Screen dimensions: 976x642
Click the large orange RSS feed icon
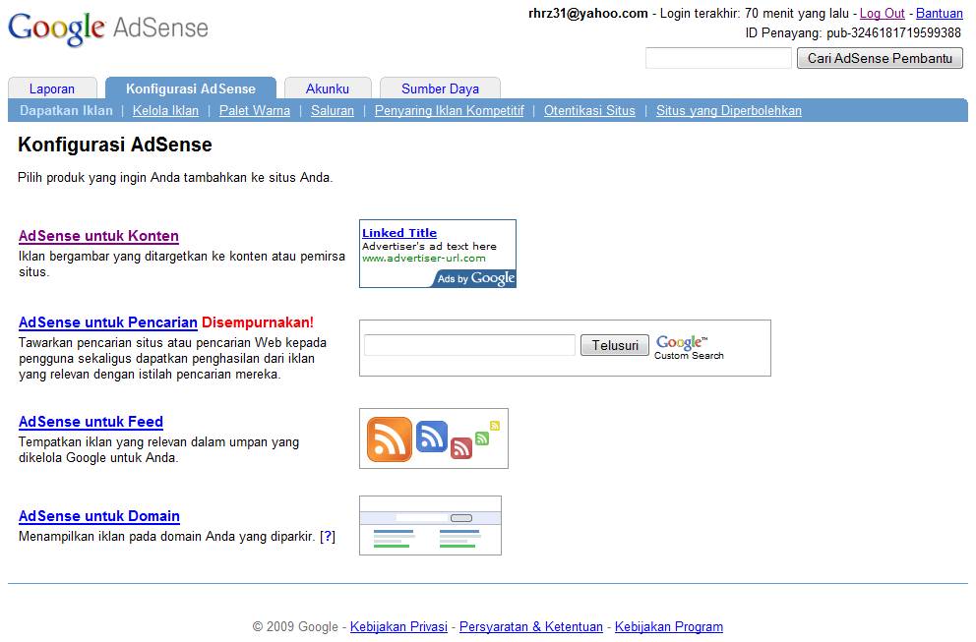click(389, 439)
